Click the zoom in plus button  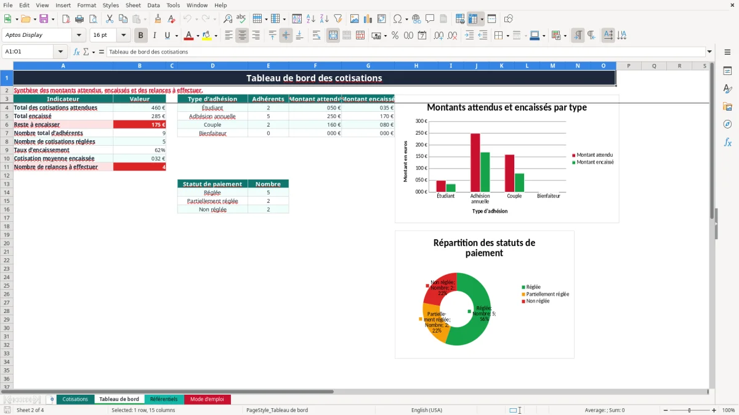pos(714,410)
